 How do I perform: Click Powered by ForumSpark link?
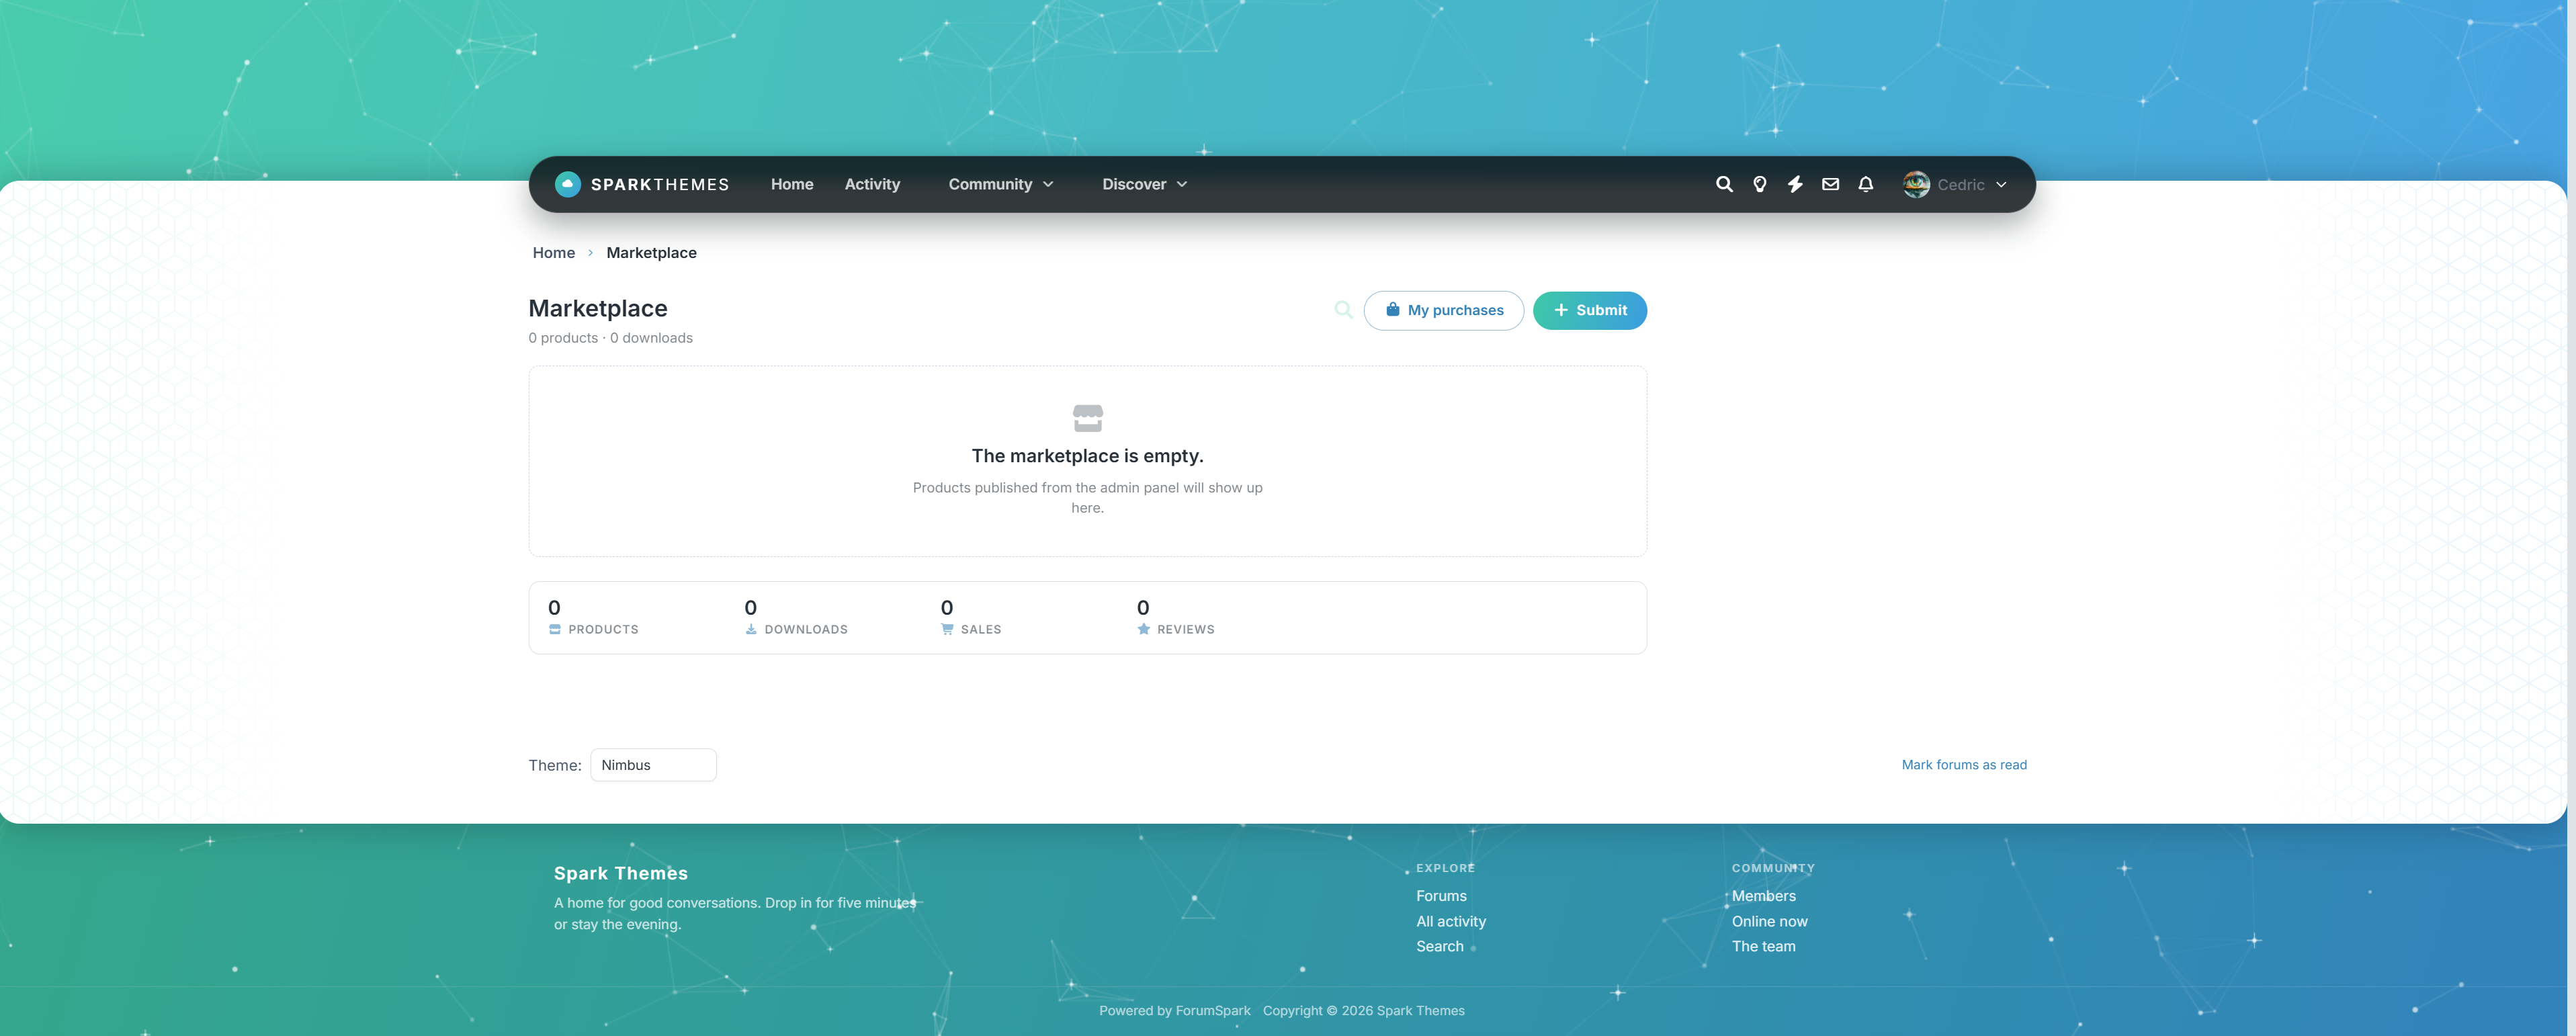click(x=1174, y=1011)
